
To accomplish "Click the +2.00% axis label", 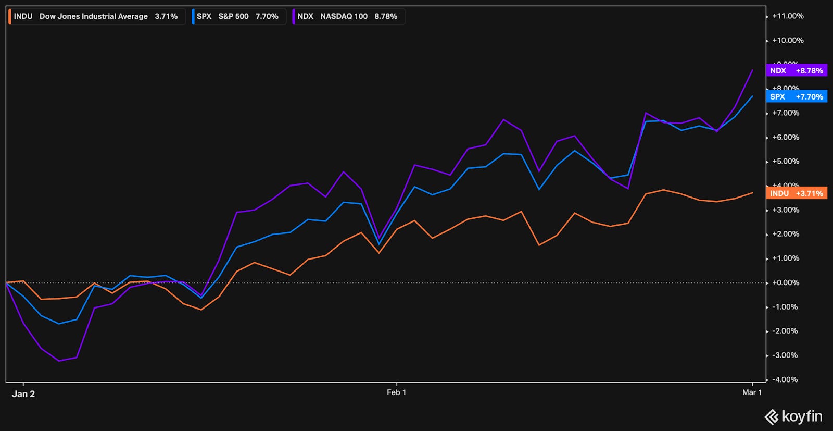I will point(786,234).
